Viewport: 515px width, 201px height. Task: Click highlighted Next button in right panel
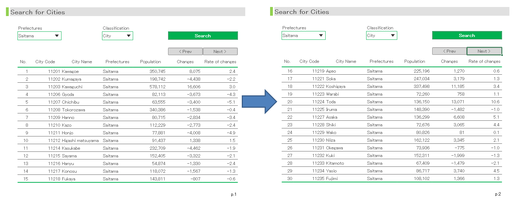484,51
